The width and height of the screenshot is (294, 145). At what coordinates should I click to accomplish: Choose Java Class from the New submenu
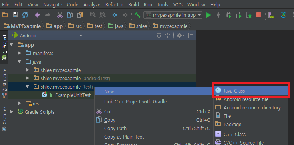coord(251,91)
